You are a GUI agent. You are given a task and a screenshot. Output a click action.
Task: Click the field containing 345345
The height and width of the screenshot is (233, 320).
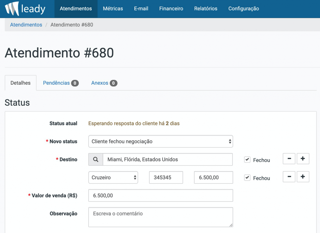[x=166, y=177]
